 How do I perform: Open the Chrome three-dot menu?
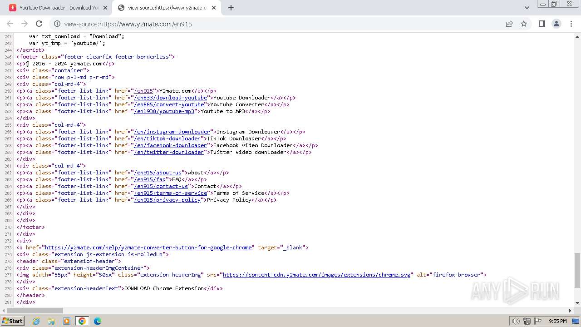tap(571, 24)
